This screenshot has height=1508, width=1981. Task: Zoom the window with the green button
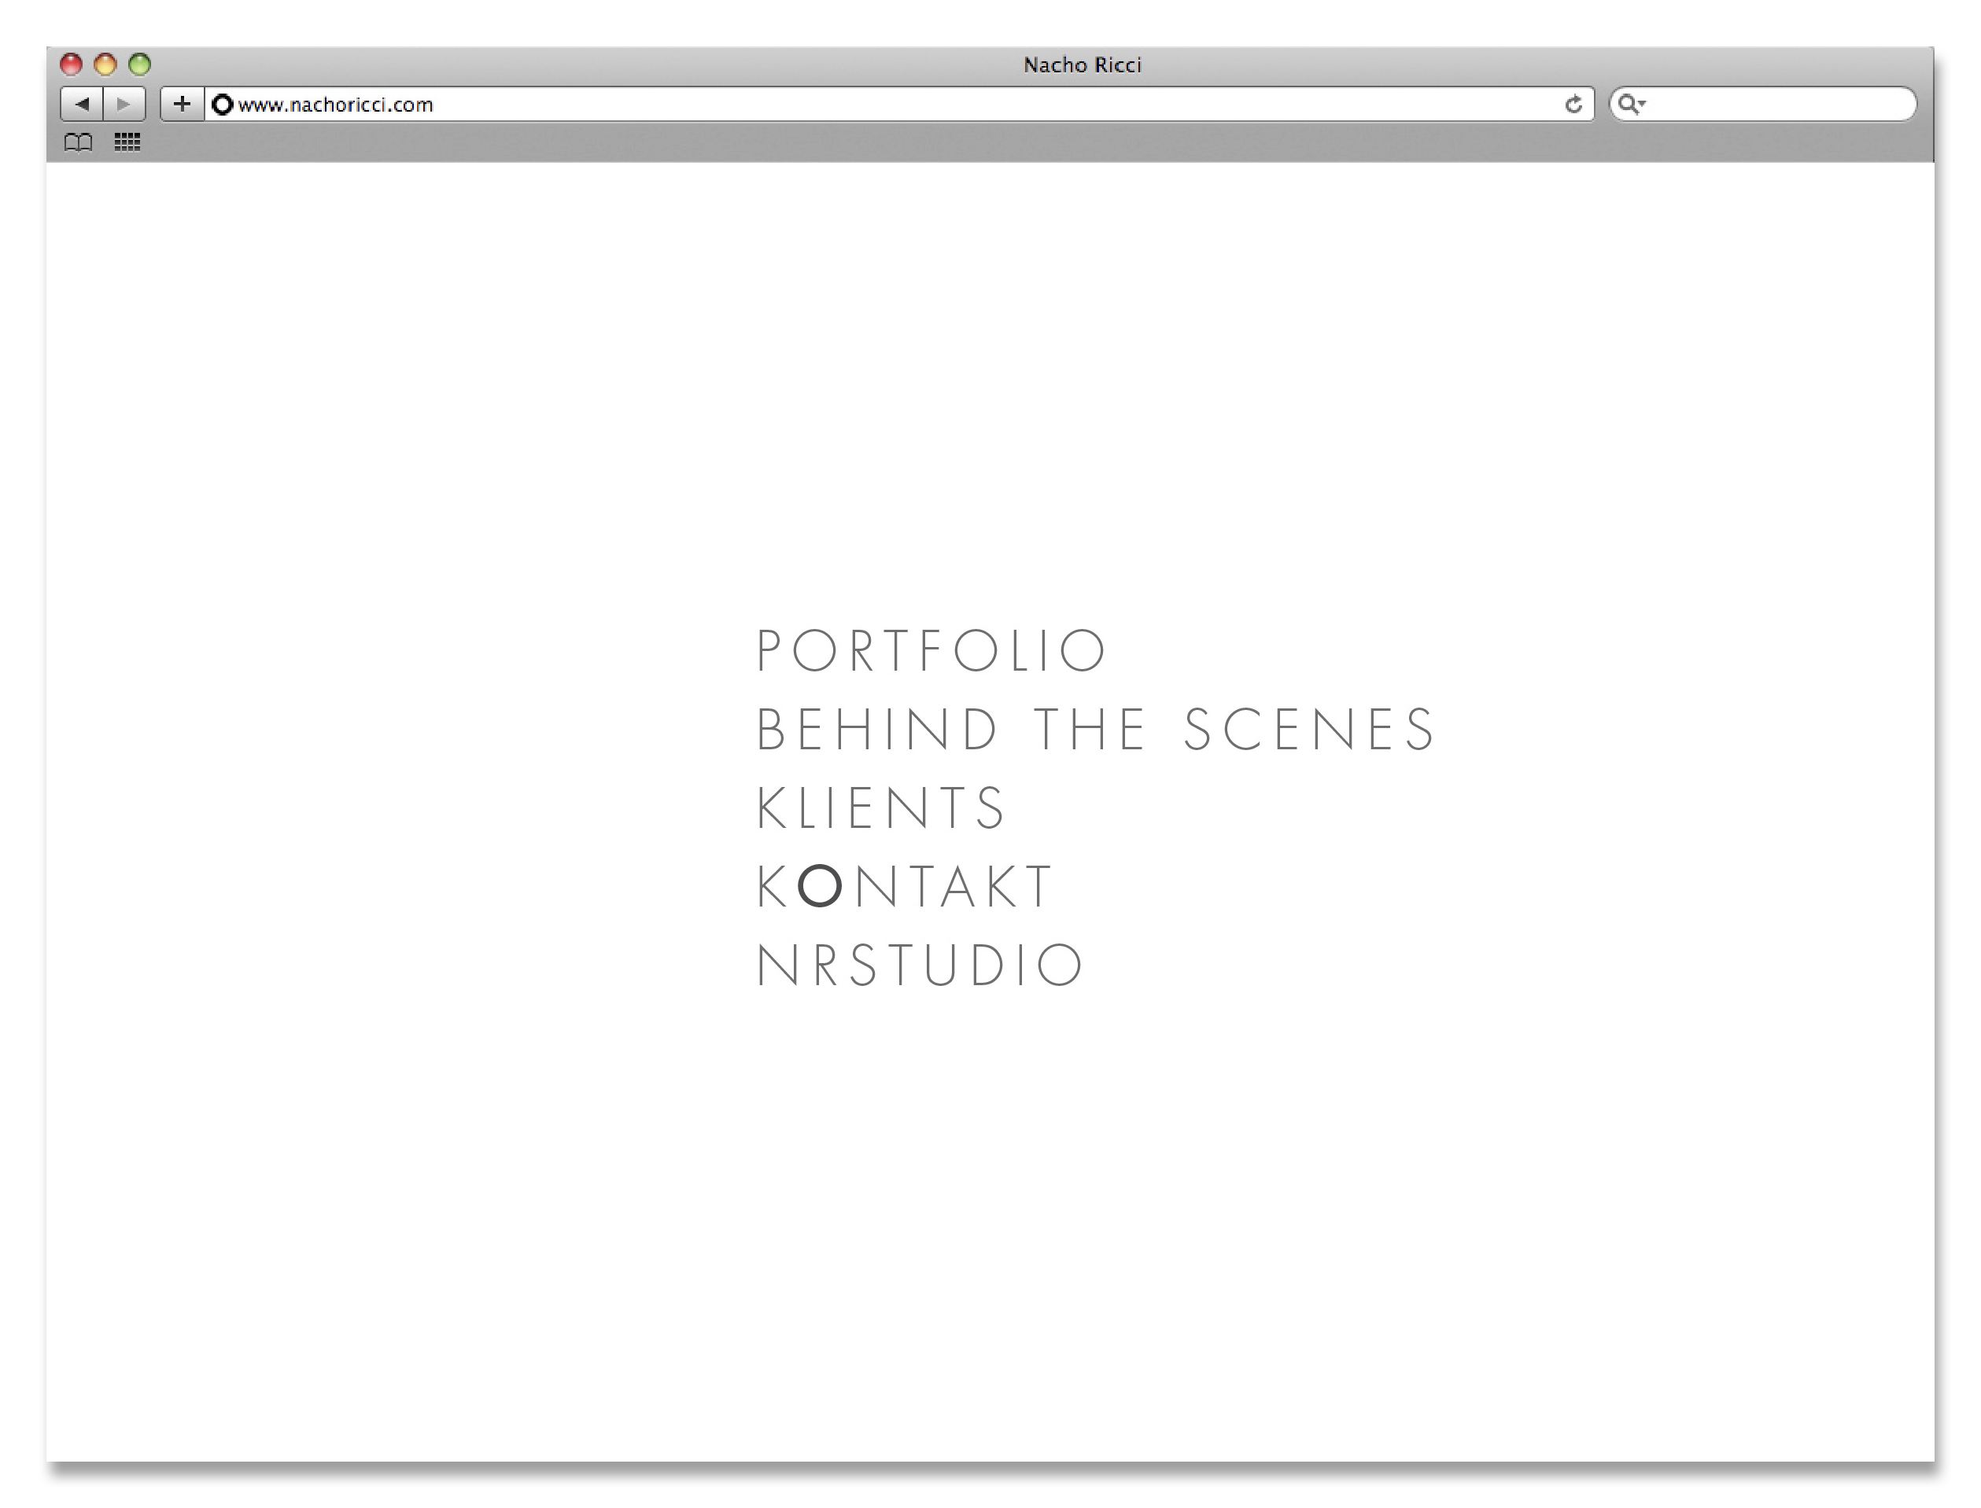(139, 64)
